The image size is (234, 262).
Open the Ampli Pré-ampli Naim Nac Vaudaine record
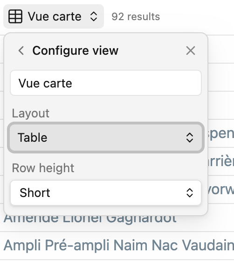point(119,245)
